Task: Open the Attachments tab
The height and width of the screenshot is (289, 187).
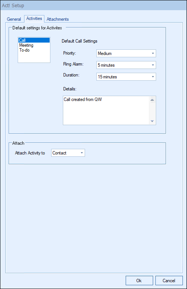Action: click(58, 19)
